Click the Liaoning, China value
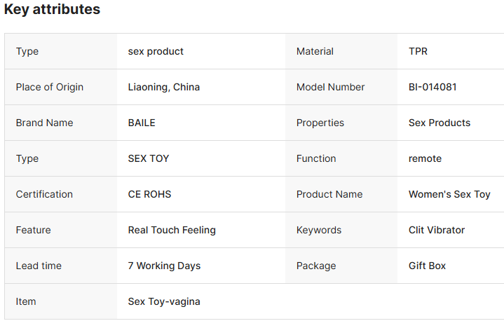Viewport: 504px width, 321px height. click(164, 87)
